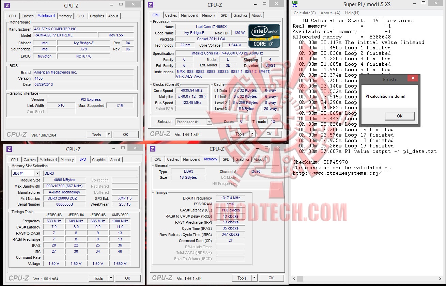This screenshot has height=286, width=446.
Task: Click the BIOS date 08/29/2013
Action: pyautogui.click(x=83, y=84)
